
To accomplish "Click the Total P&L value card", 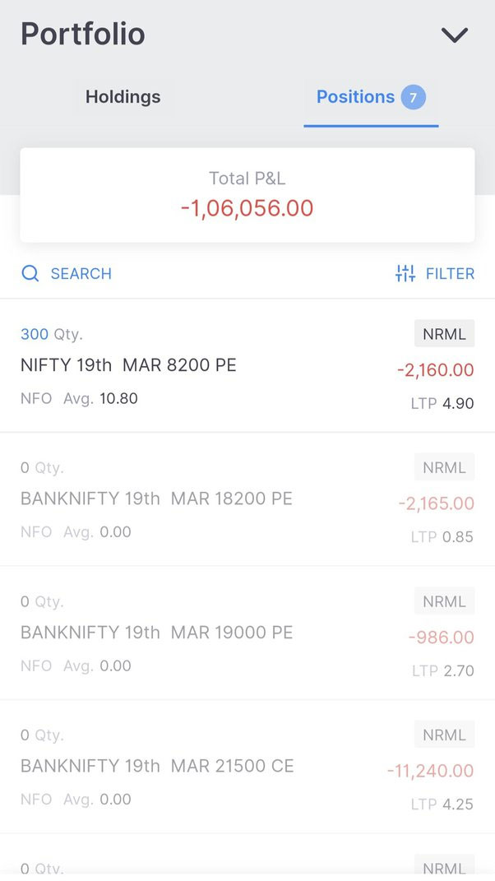I will click(247, 193).
